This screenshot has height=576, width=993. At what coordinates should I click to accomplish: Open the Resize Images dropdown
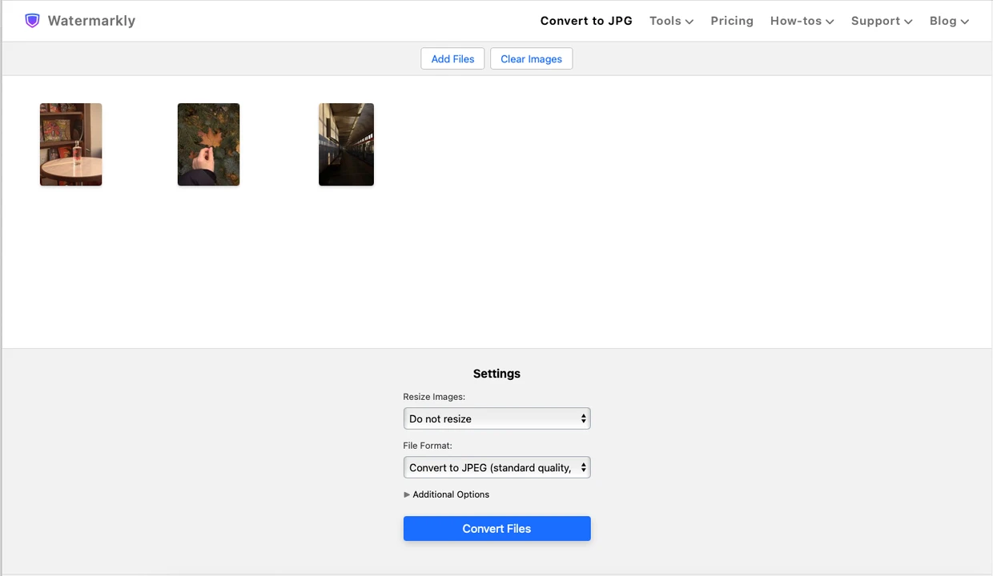[x=496, y=418]
